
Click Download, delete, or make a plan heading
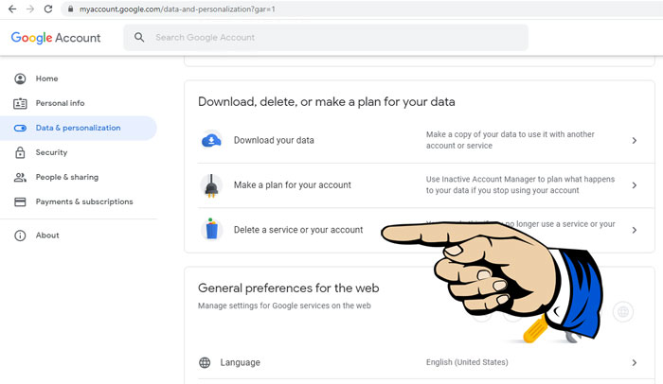click(327, 102)
